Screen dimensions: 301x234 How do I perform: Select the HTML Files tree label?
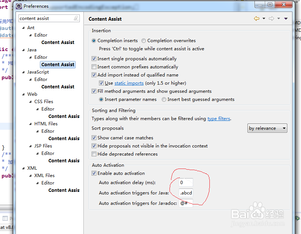click(x=46, y=124)
